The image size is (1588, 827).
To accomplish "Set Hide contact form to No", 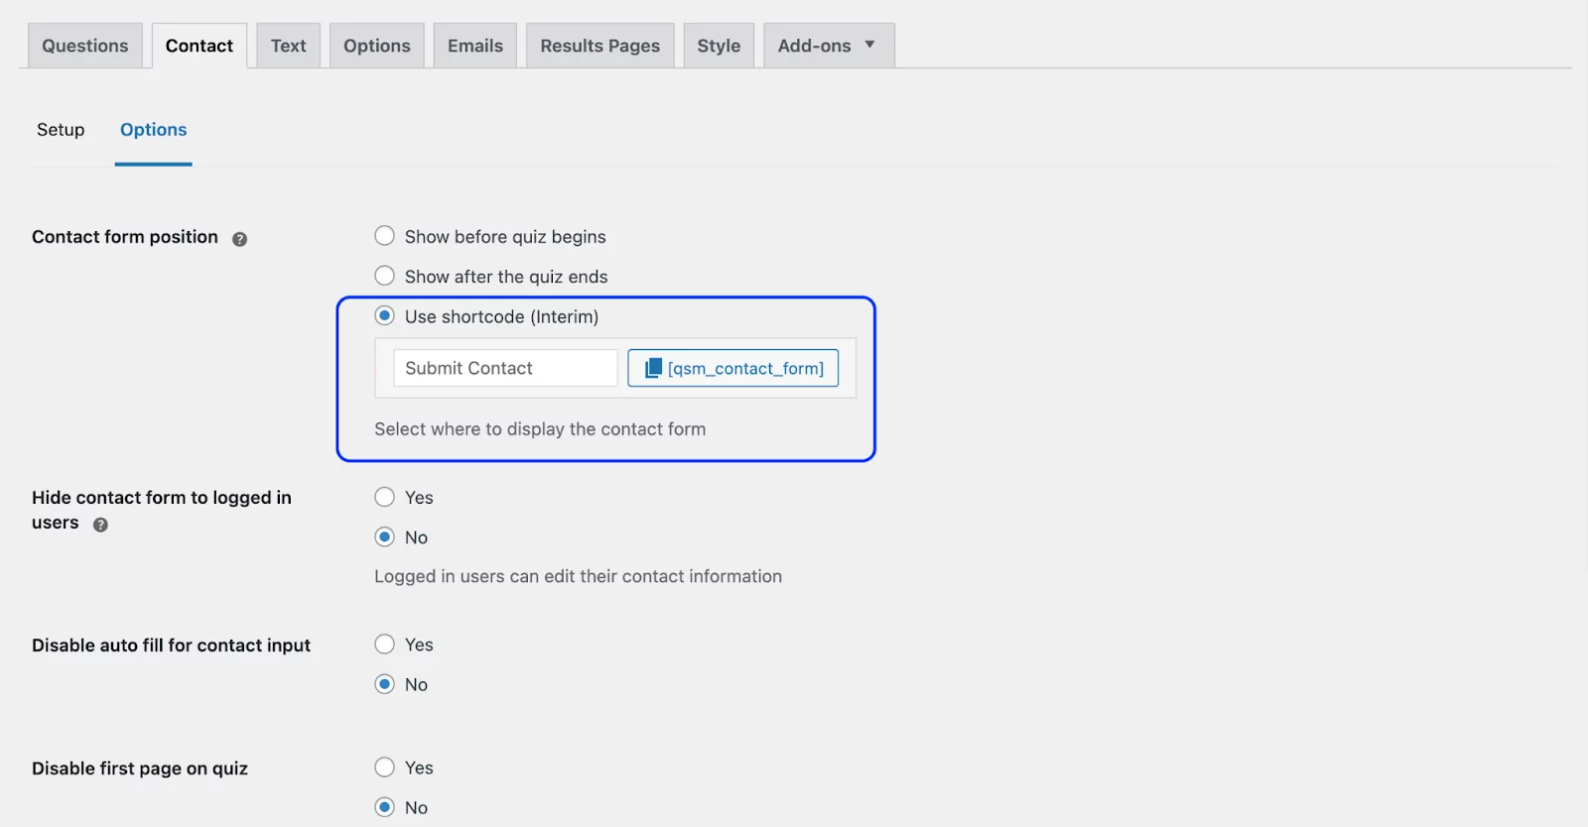I will point(385,537).
